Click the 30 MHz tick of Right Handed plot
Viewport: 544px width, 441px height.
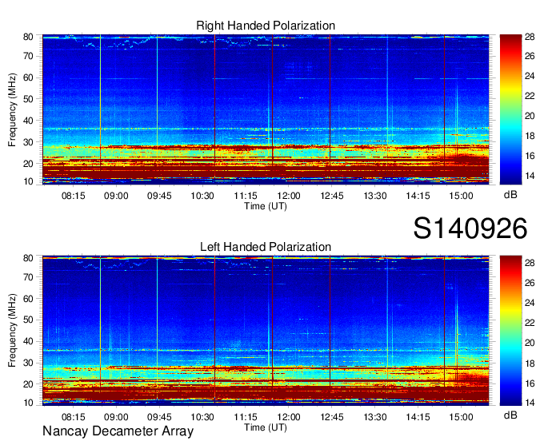(28, 142)
